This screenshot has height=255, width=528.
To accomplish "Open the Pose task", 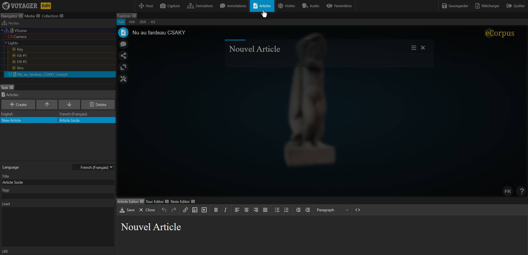I will [146, 6].
